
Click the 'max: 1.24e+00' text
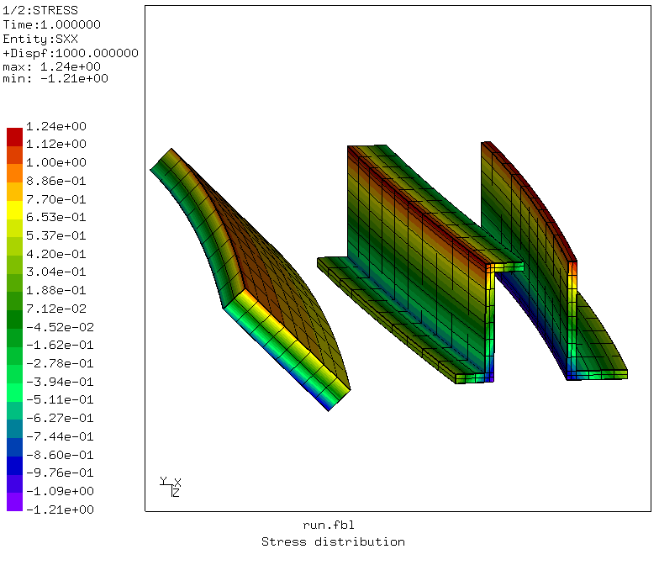click(52, 66)
